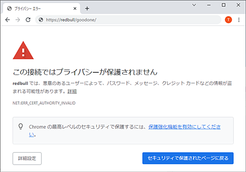Click the NET::ERR_CERT_AUTHORITY_INVALID error code

pos(44,103)
